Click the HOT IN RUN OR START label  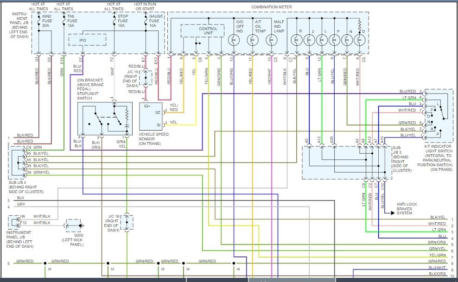[145, 6]
